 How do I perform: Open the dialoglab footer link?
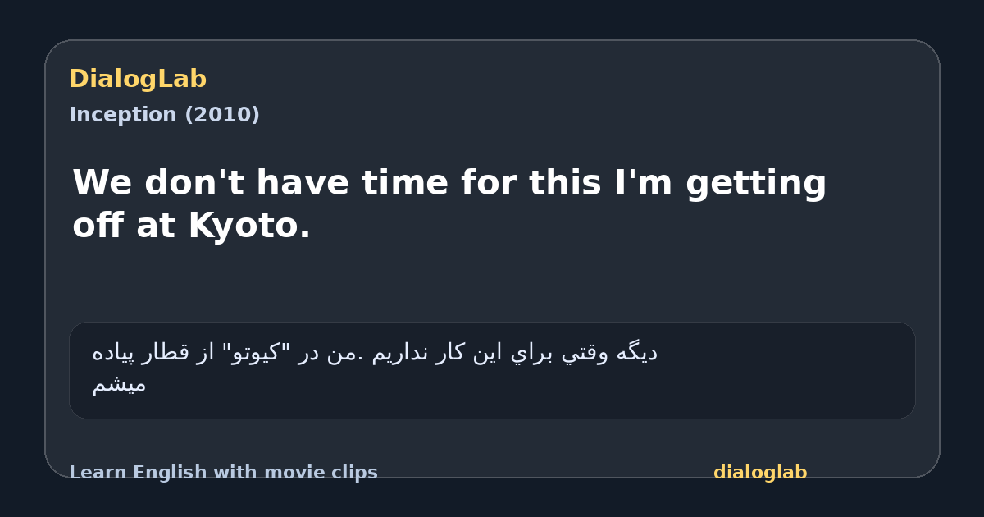(x=760, y=473)
